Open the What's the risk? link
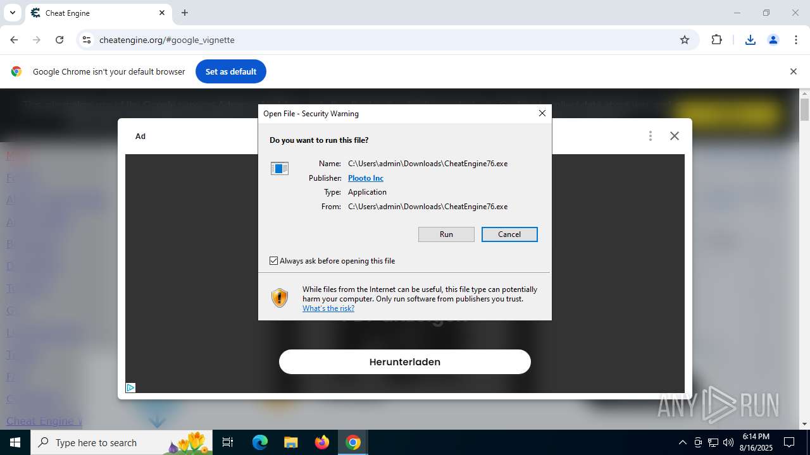Viewport: 810px width, 455px height. 328,308
